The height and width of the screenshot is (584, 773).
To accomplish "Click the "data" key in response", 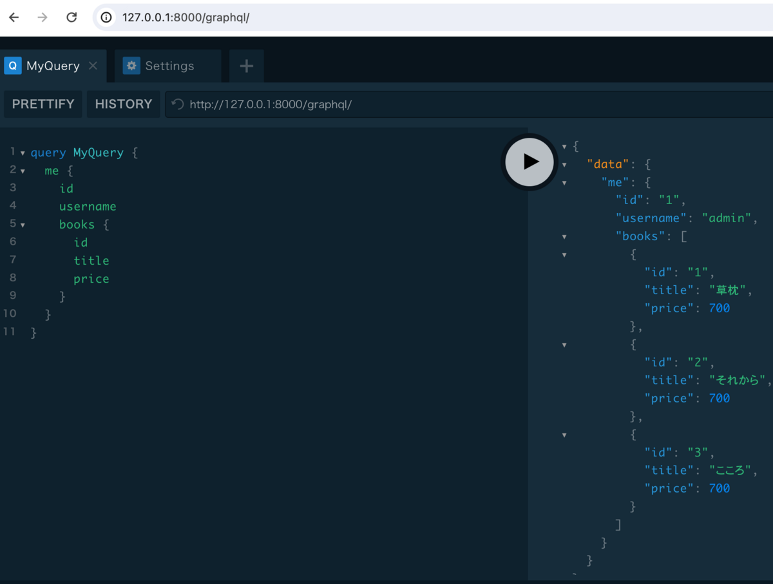I will pos(608,164).
